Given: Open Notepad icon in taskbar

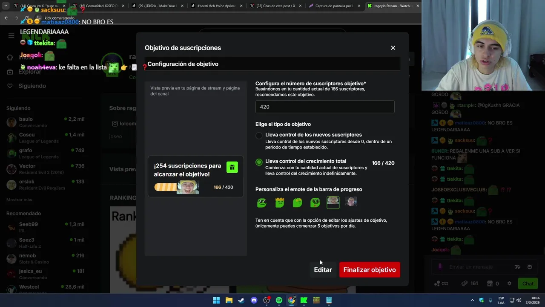Looking at the screenshot, I should tap(329, 300).
